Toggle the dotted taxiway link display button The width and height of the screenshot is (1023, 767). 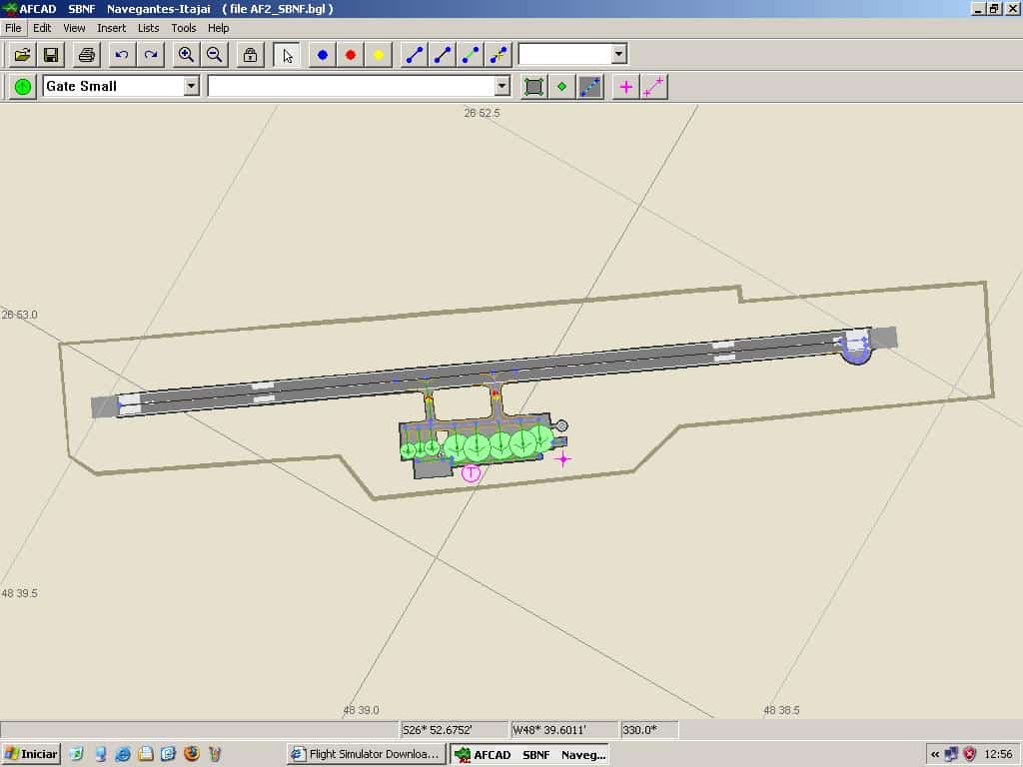pyautogui.click(x=590, y=87)
